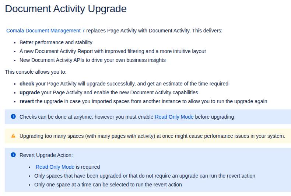Open the Comala Document Management 7 link
The width and height of the screenshot is (291, 196).
pos(45,31)
